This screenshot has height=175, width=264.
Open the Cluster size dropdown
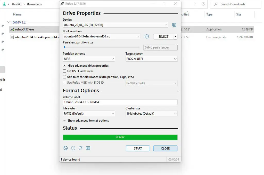click(x=152, y=114)
